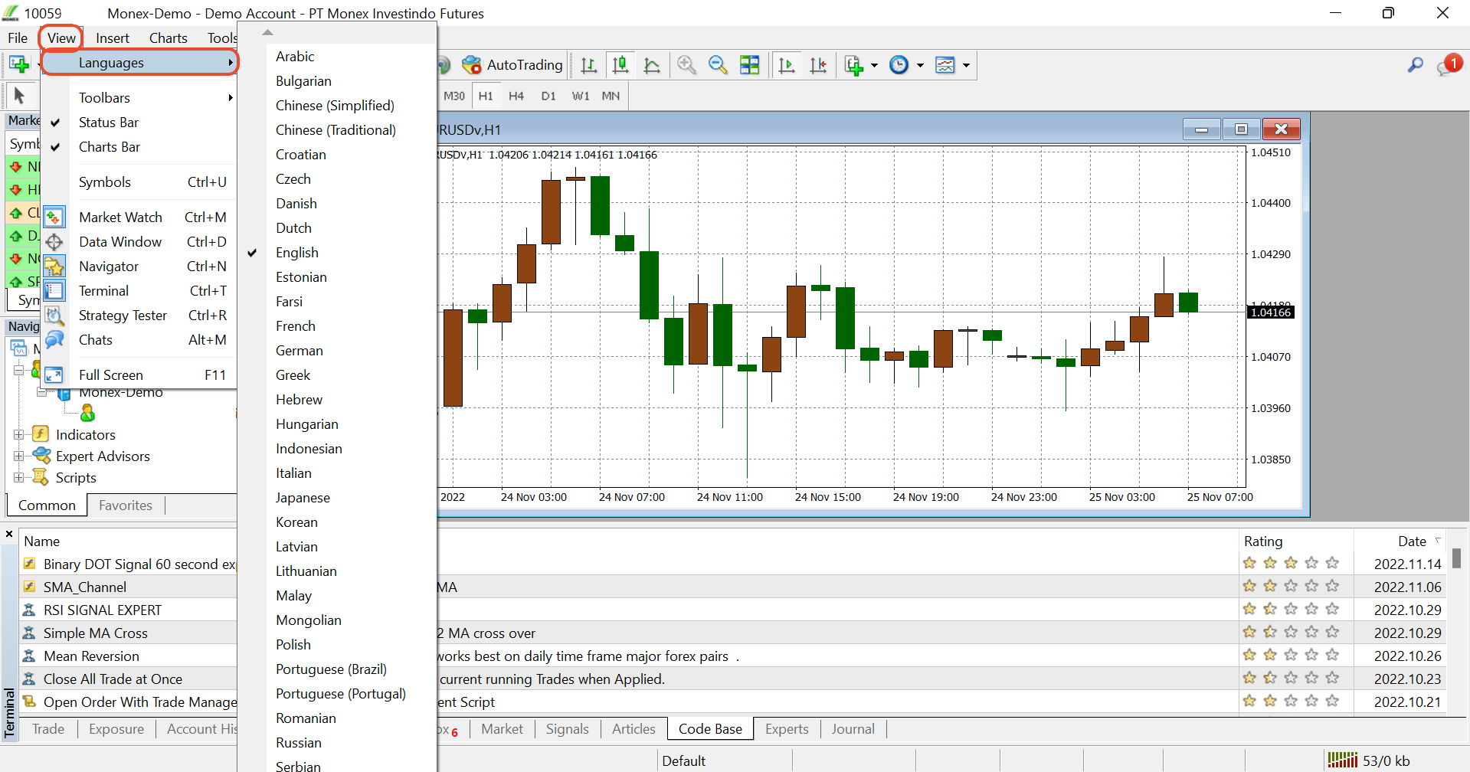Select the D1 timeframe button

(x=548, y=96)
